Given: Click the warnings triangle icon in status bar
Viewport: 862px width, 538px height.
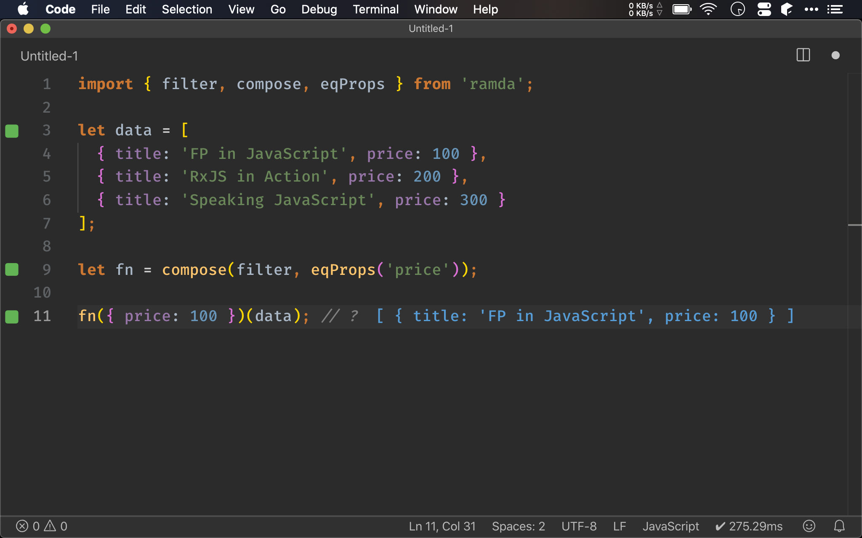Looking at the screenshot, I should coord(50,526).
